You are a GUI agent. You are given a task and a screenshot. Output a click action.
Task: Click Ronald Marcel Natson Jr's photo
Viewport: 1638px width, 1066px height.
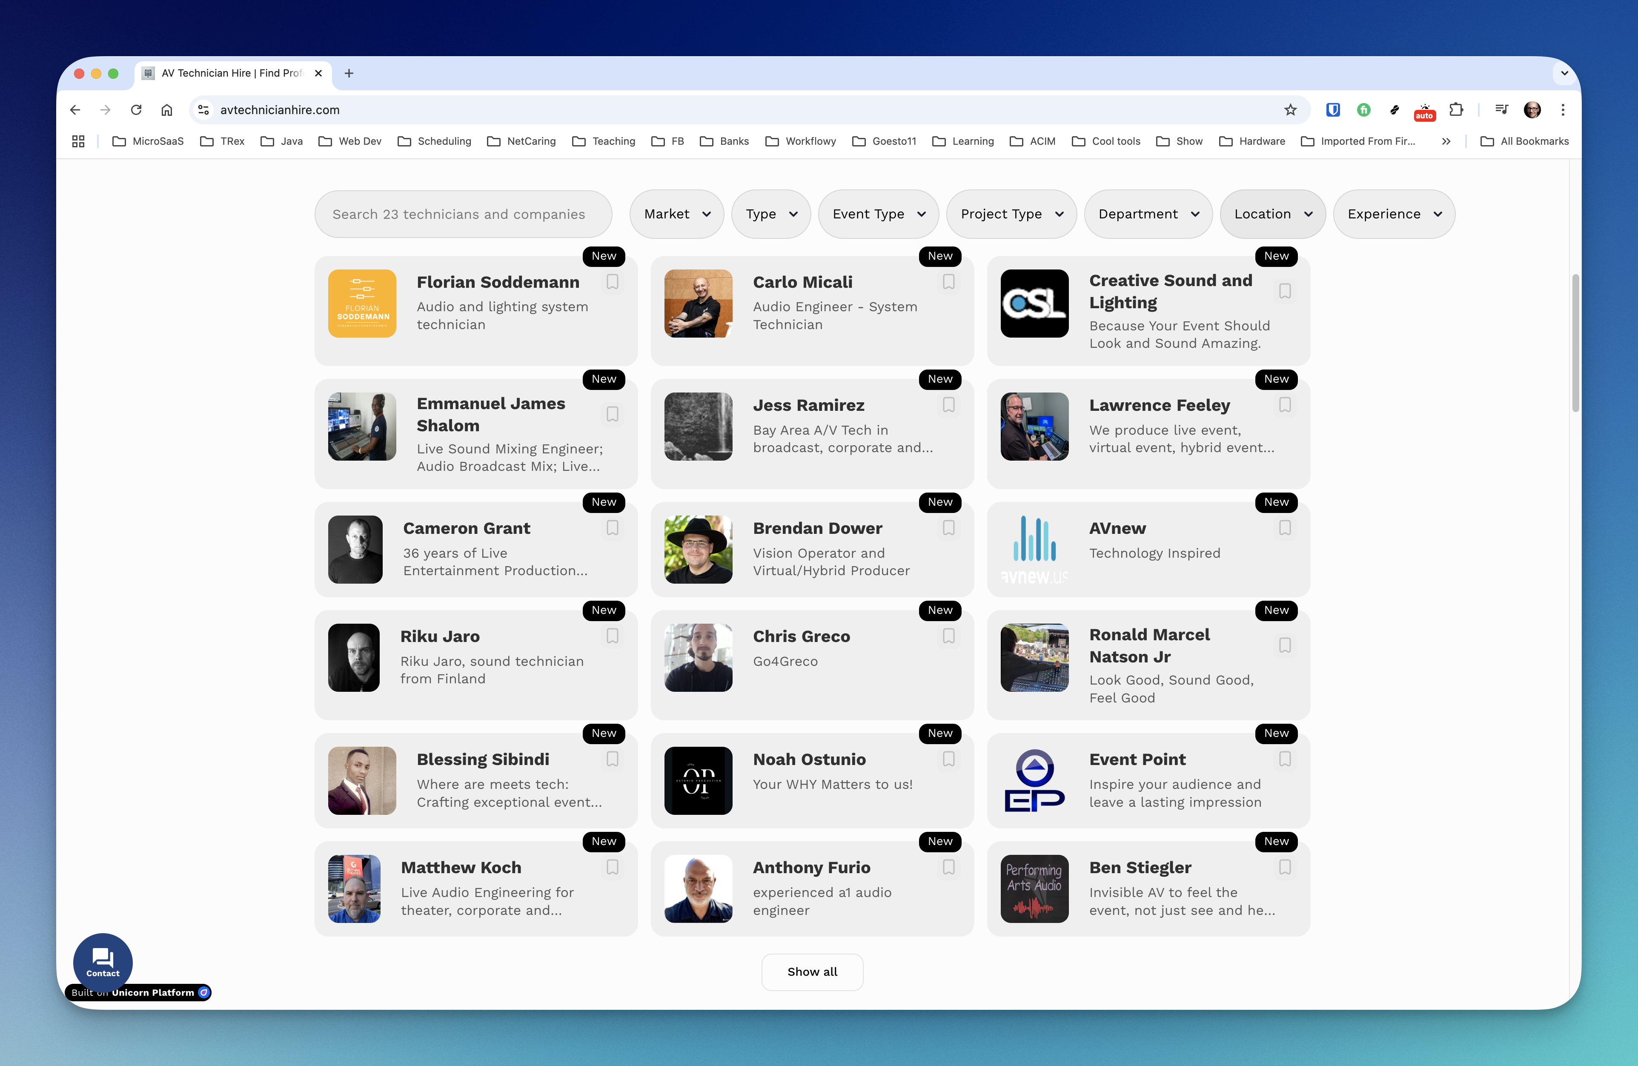(x=1034, y=657)
